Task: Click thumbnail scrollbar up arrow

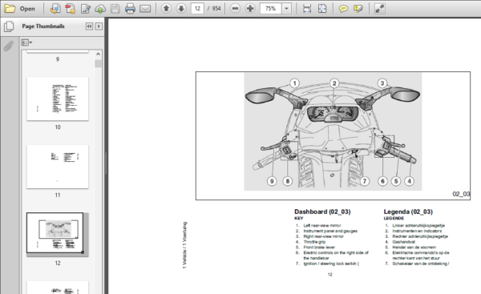Action: coord(98,54)
